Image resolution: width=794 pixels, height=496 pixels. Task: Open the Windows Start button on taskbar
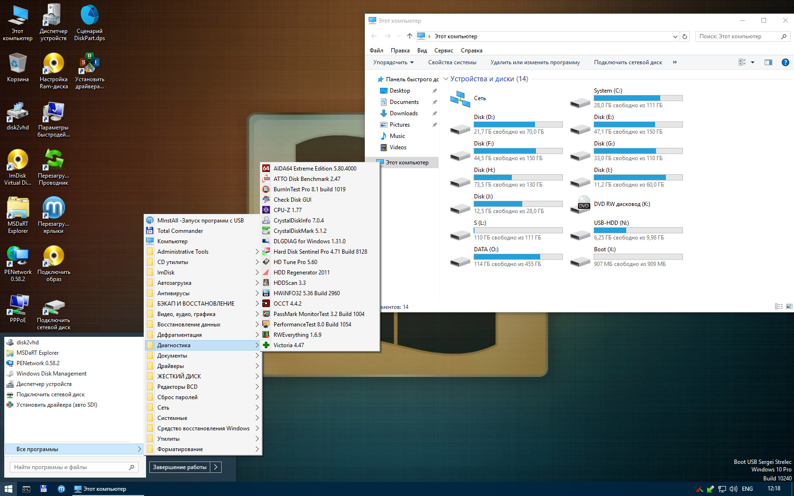pyautogui.click(x=8, y=489)
